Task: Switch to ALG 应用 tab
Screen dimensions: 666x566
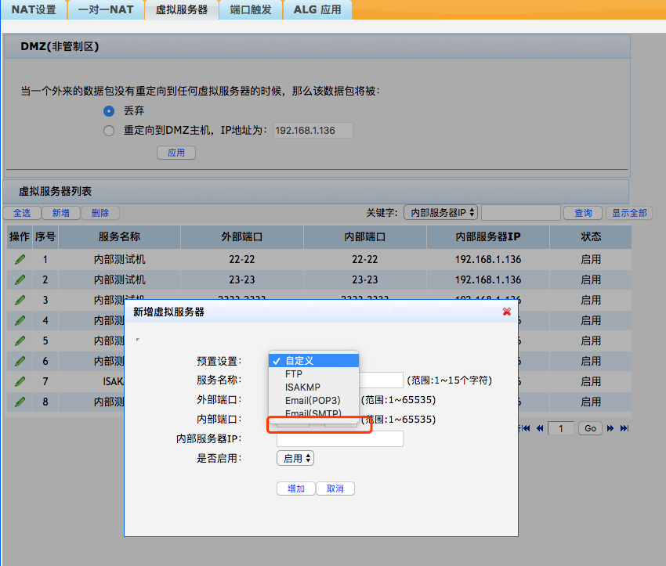Action: (x=317, y=9)
